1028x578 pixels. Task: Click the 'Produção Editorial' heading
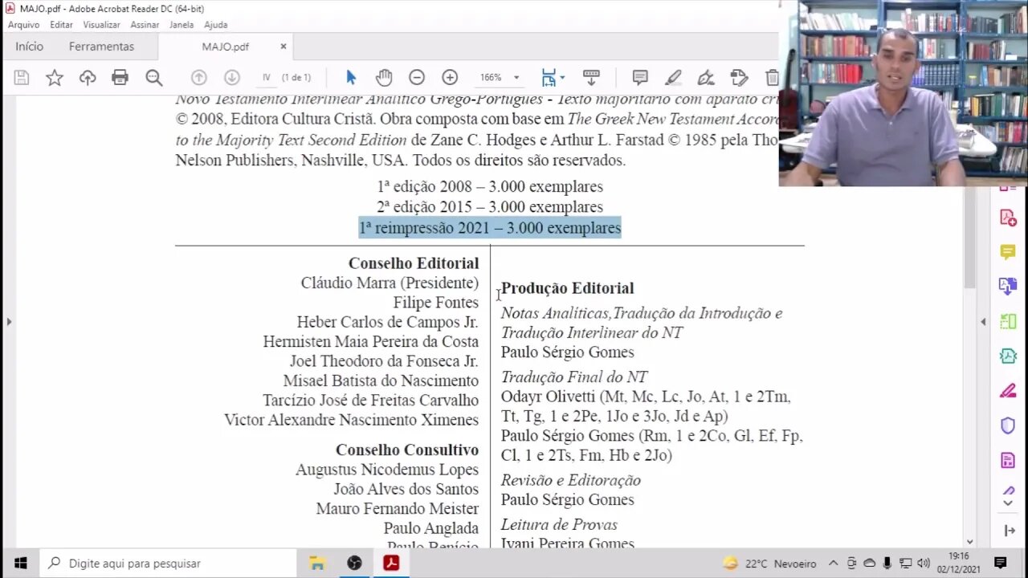pyautogui.click(x=567, y=288)
